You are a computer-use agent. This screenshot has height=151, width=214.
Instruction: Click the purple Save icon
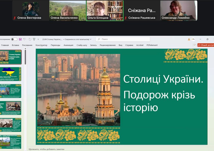tap(20, 39)
